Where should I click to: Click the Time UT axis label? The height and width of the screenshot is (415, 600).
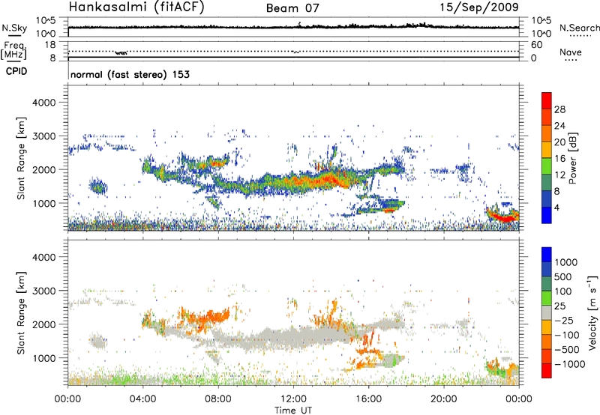pos(293,411)
